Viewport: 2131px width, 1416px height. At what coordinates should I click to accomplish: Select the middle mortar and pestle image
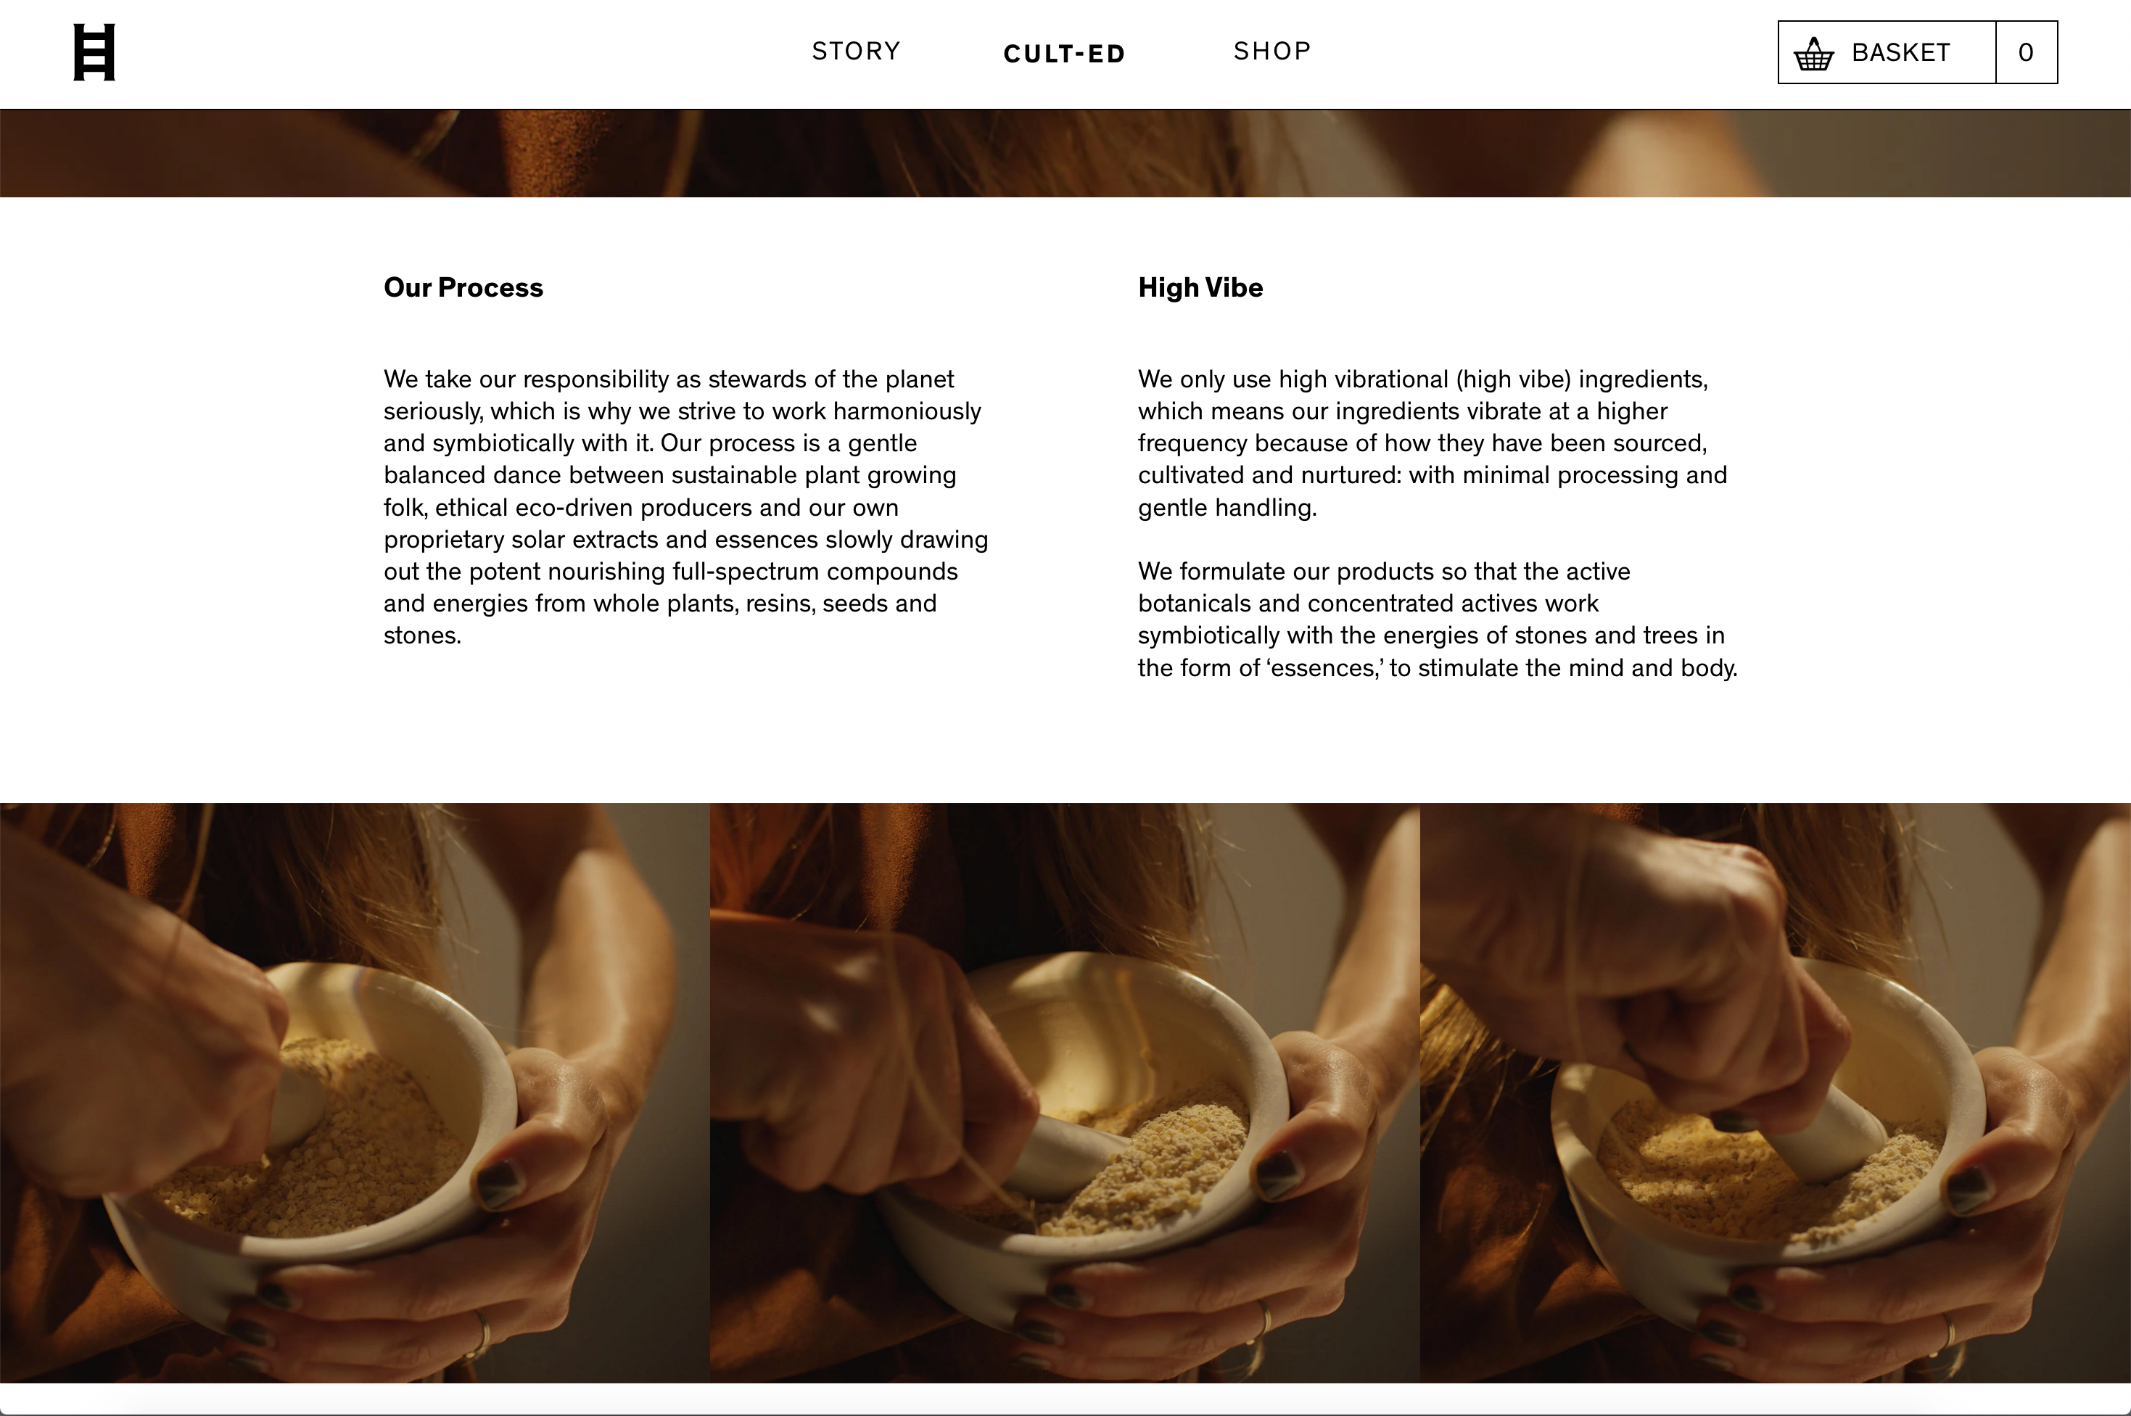click(1065, 1092)
